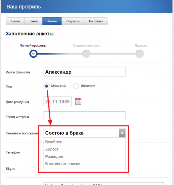174x185 pixels.
Task: Select the Женский radio button
Action: click(76, 86)
